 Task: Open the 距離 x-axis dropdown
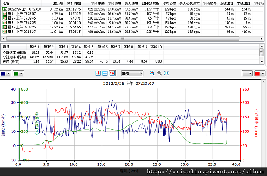pyautogui.click(x=132, y=73)
